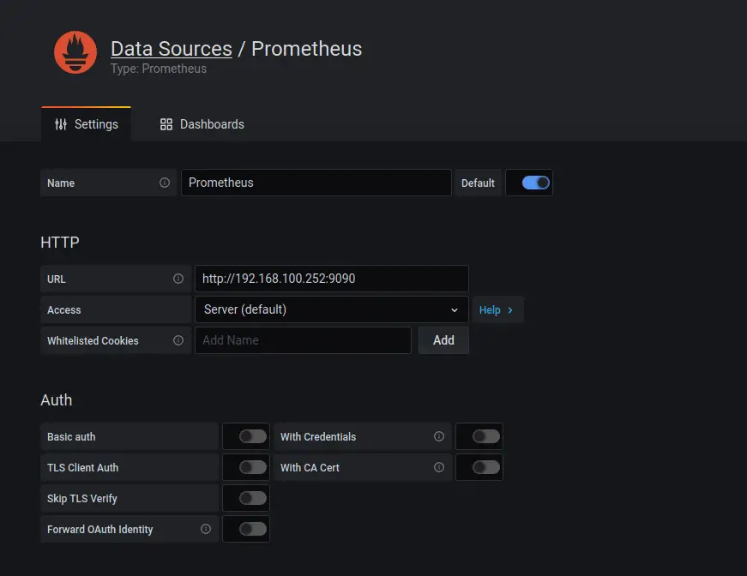Click the info icon beside With CA Cert

pyautogui.click(x=439, y=467)
